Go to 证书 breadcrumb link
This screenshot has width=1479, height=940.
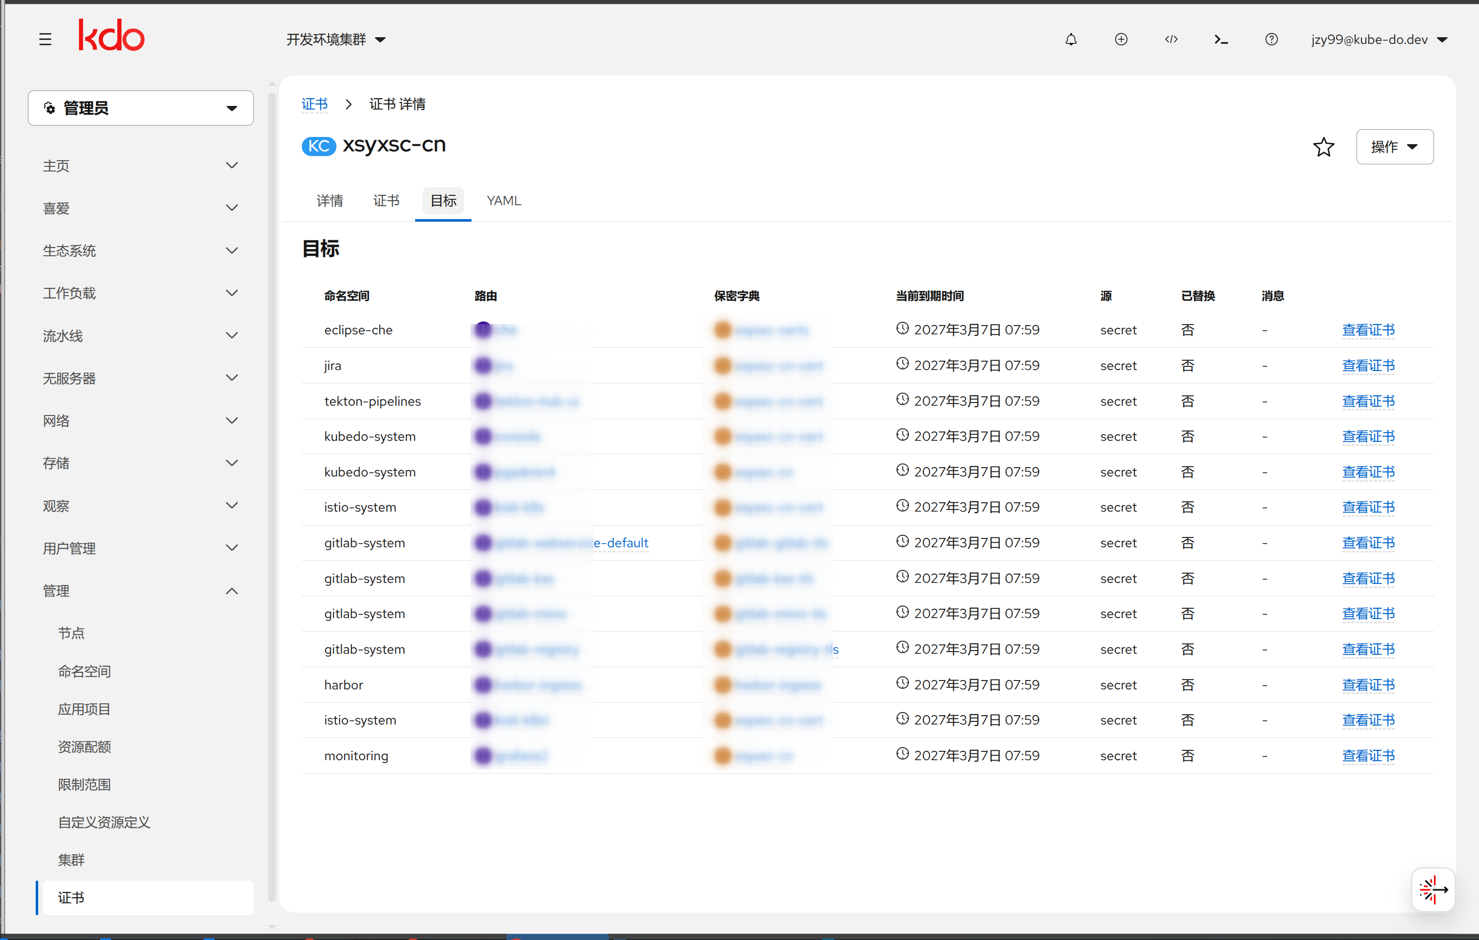tap(315, 104)
